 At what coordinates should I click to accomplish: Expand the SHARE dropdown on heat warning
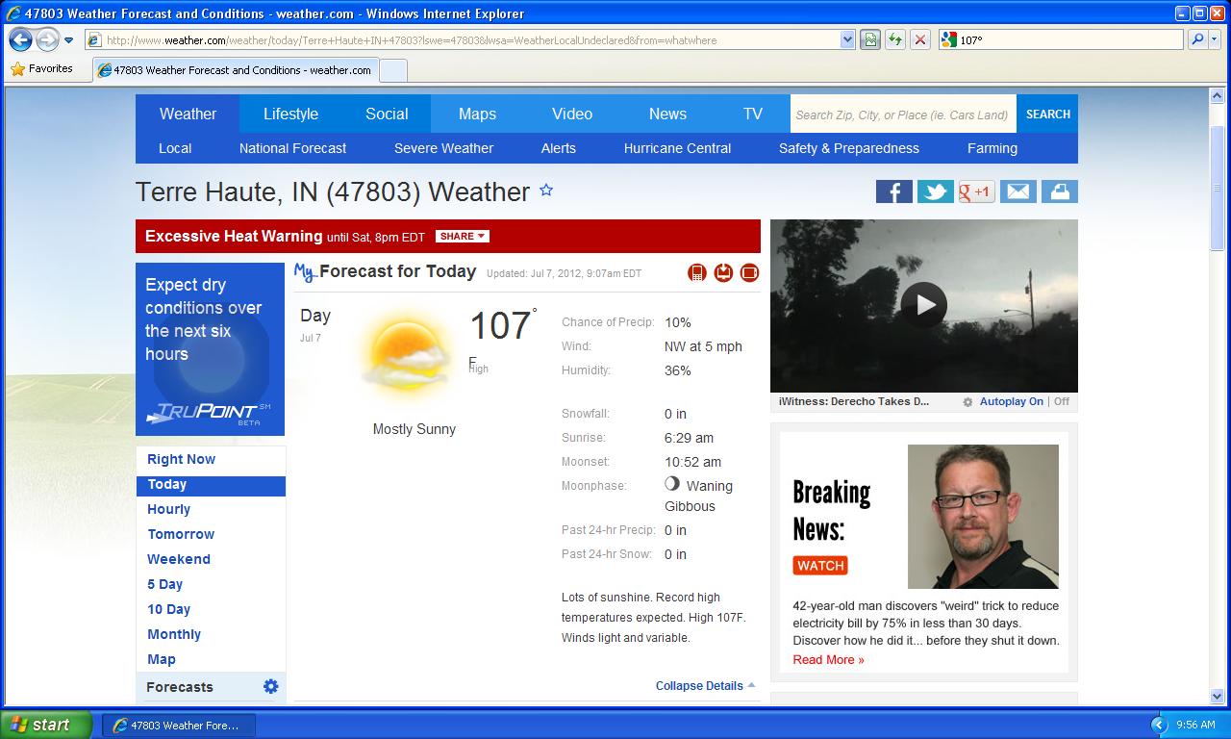pyautogui.click(x=463, y=236)
